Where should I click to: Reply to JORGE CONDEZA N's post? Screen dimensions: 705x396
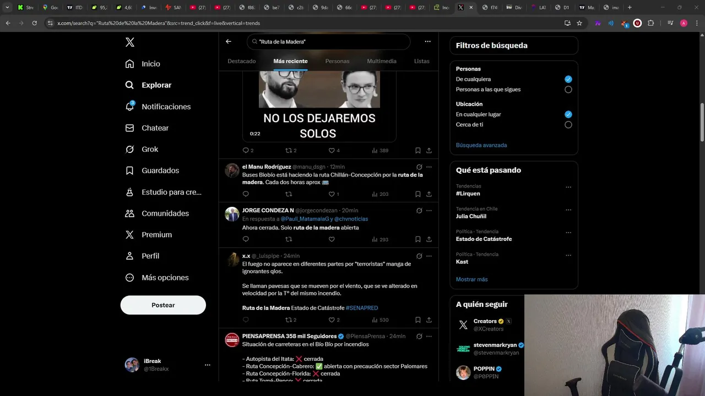(246, 239)
